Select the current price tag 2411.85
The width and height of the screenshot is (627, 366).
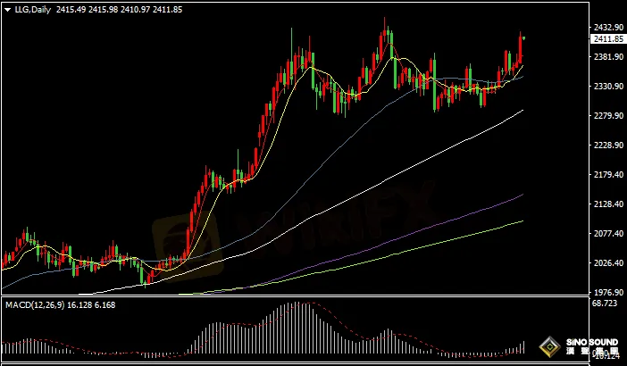607,38
